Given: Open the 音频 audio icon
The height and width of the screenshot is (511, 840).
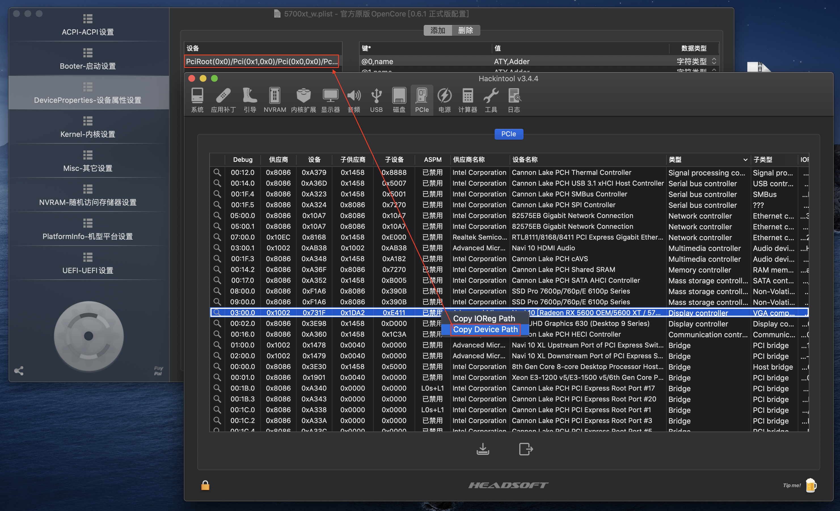Looking at the screenshot, I should pos(354,100).
